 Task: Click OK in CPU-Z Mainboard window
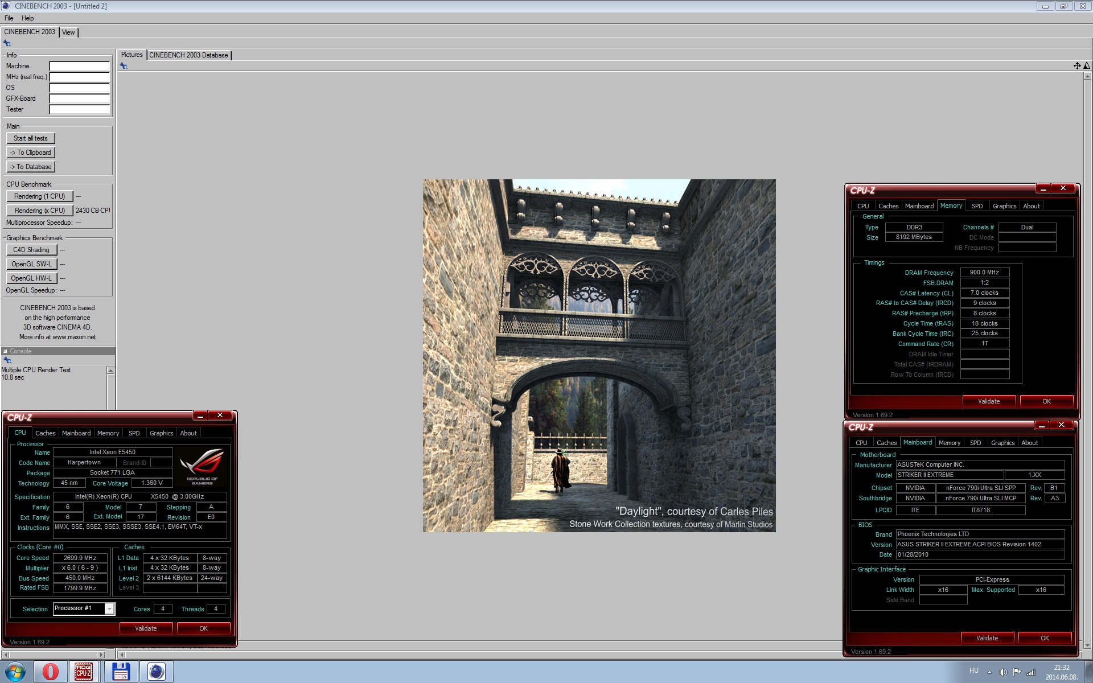[x=1045, y=638]
